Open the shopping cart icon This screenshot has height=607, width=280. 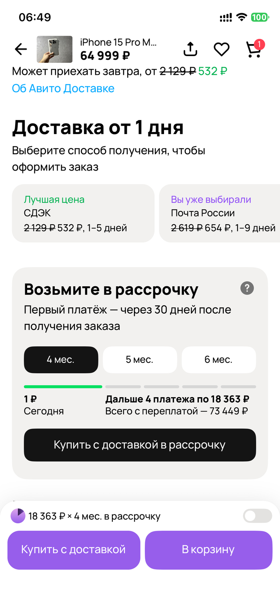254,49
